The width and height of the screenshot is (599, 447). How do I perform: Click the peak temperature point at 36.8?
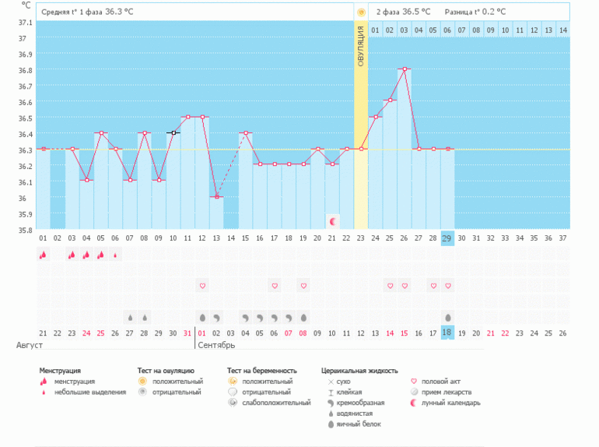point(404,69)
